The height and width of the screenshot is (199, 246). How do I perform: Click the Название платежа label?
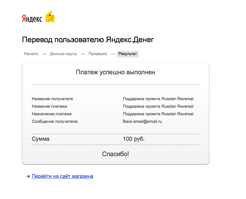[x=49, y=106]
